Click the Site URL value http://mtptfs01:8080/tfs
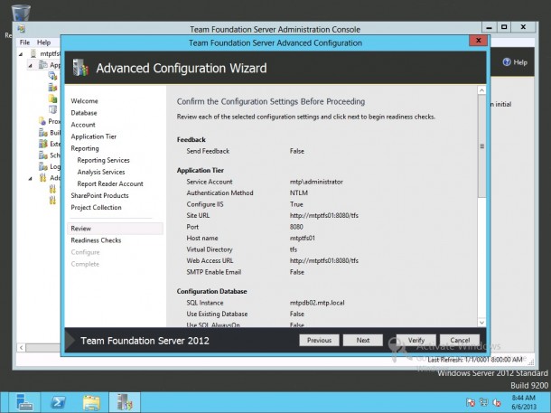 [324, 215]
